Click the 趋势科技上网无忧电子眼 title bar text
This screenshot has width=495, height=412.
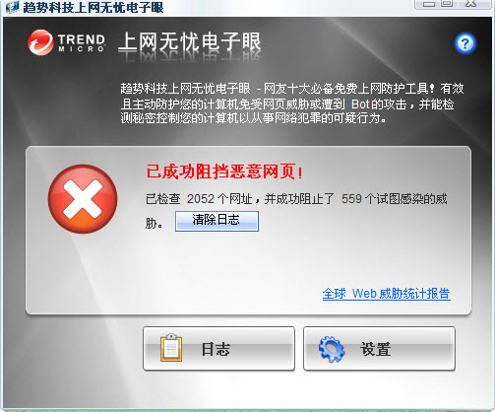pyautogui.click(x=93, y=7)
